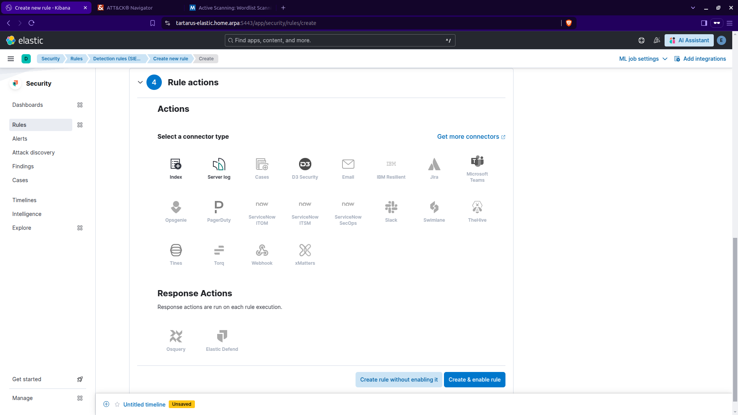Focus the Find apps search field
This screenshot has height=415, width=738.
click(340, 40)
